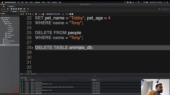Image resolution: width=170 pixels, height=95 pixels.
Task: Click the INSERT INTO people output row
Action: click(80, 87)
